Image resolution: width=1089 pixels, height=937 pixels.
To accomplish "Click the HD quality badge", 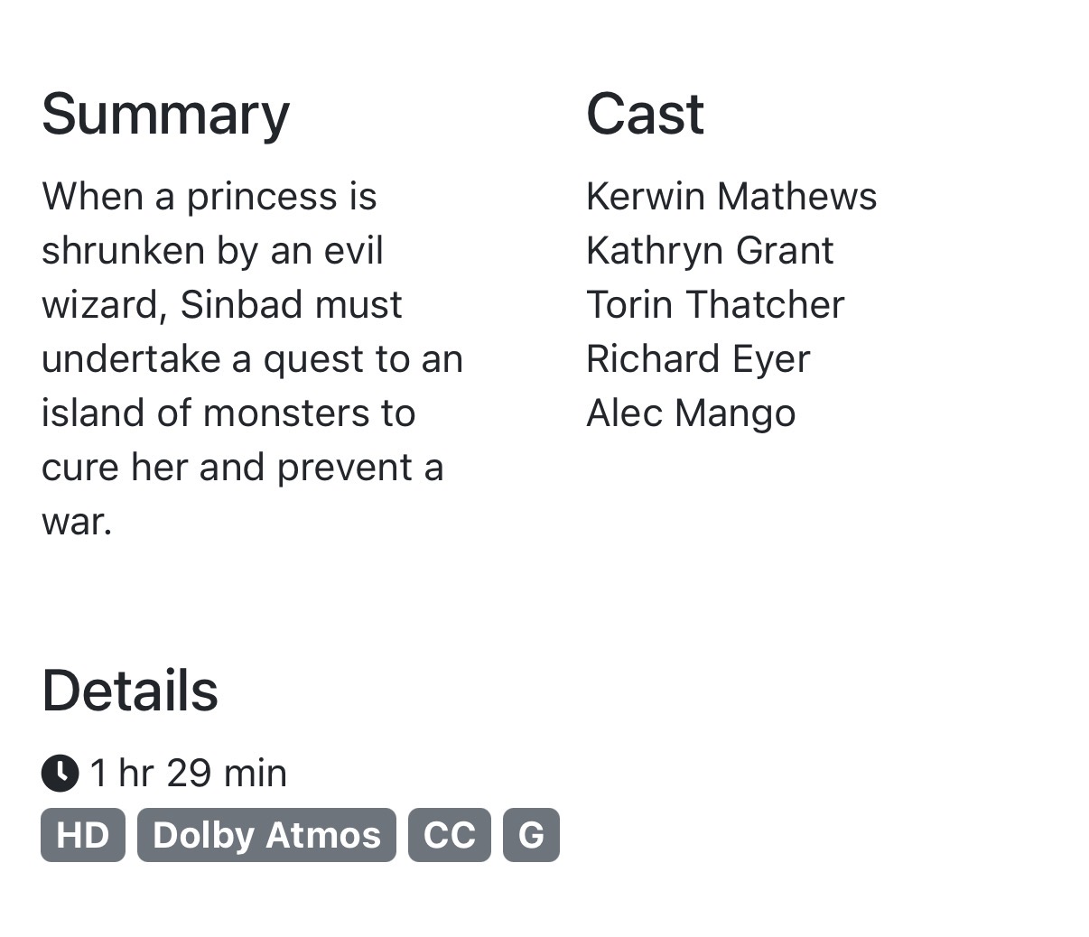I will click(83, 835).
